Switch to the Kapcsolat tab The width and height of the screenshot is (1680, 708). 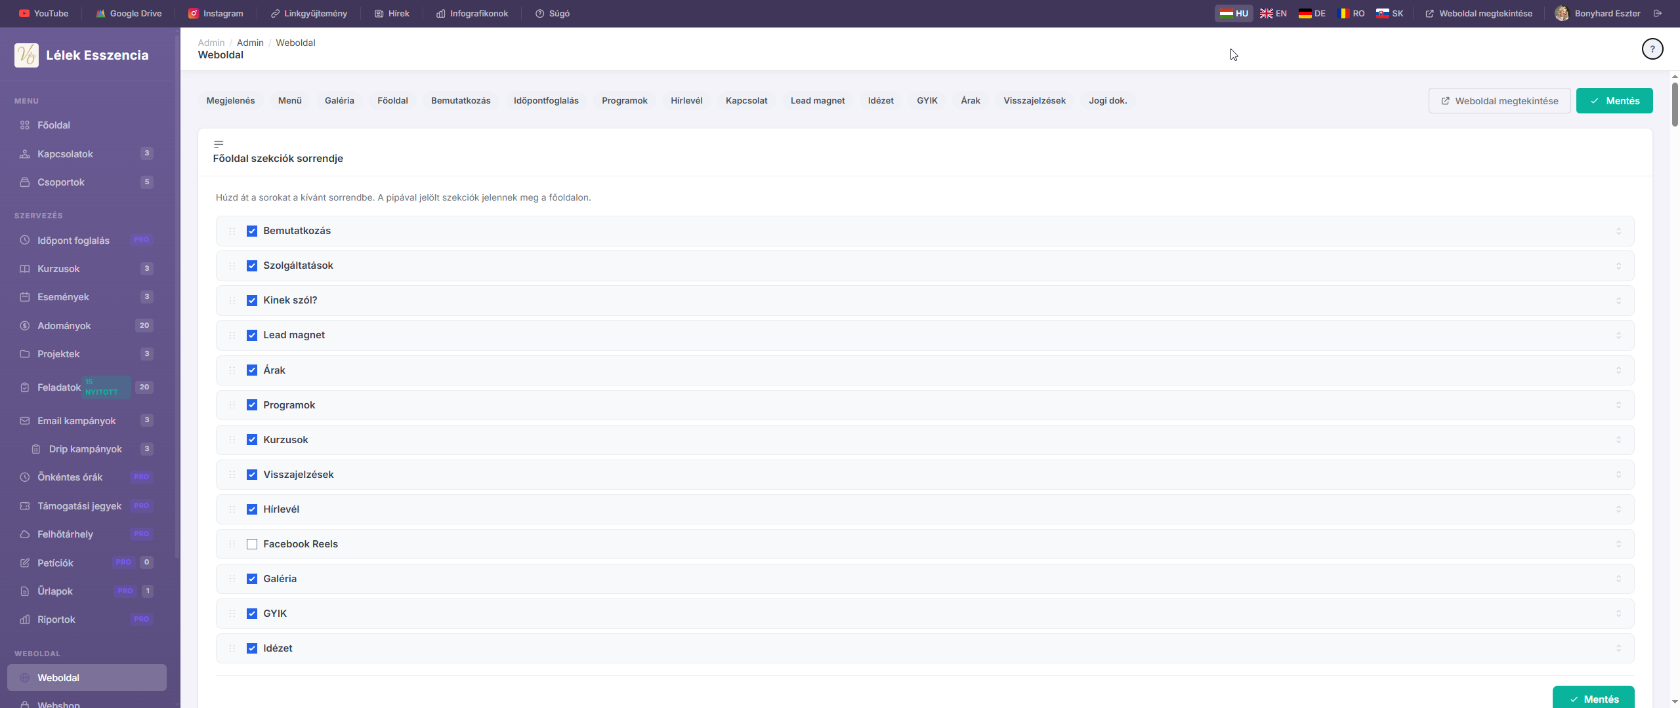coord(746,100)
